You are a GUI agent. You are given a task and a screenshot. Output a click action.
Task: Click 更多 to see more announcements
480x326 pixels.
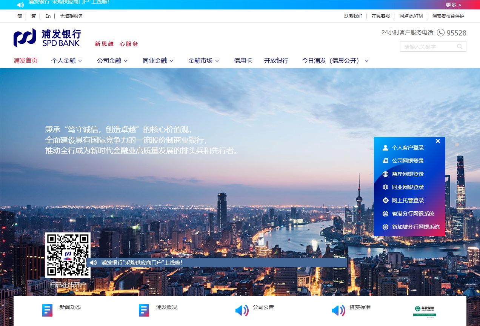click(452, 5)
